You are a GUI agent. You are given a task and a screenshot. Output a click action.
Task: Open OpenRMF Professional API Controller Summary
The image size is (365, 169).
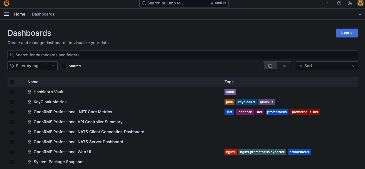click(78, 122)
